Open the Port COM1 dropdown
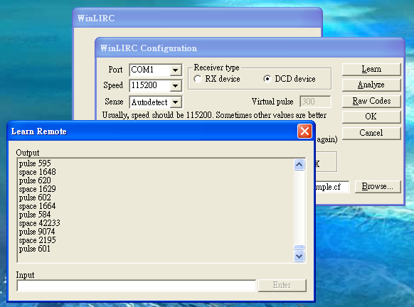This screenshot has height=307, width=414. [x=175, y=70]
